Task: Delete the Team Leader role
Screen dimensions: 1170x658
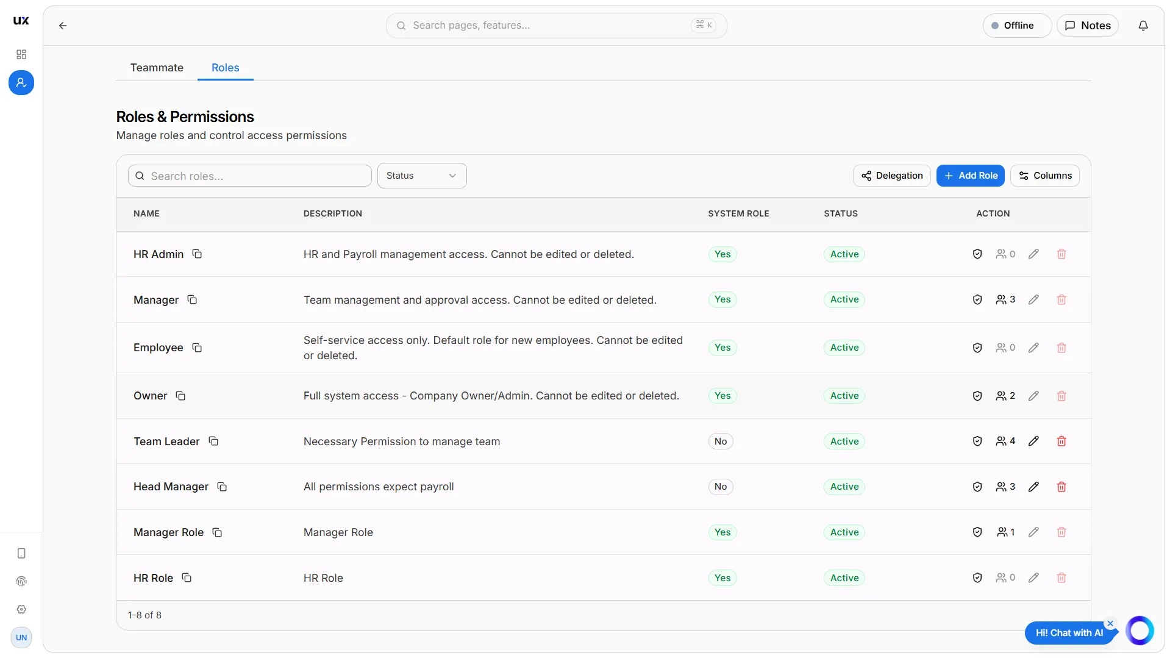Action: coord(1061,441)
